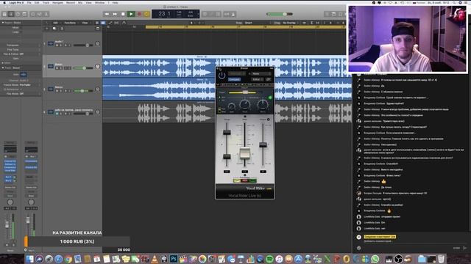Image resolution: width=471 pixels, height=264 pixels.
Task: Adjust the yellow Target slider in Vocal Rider
Action: (245, 92)
